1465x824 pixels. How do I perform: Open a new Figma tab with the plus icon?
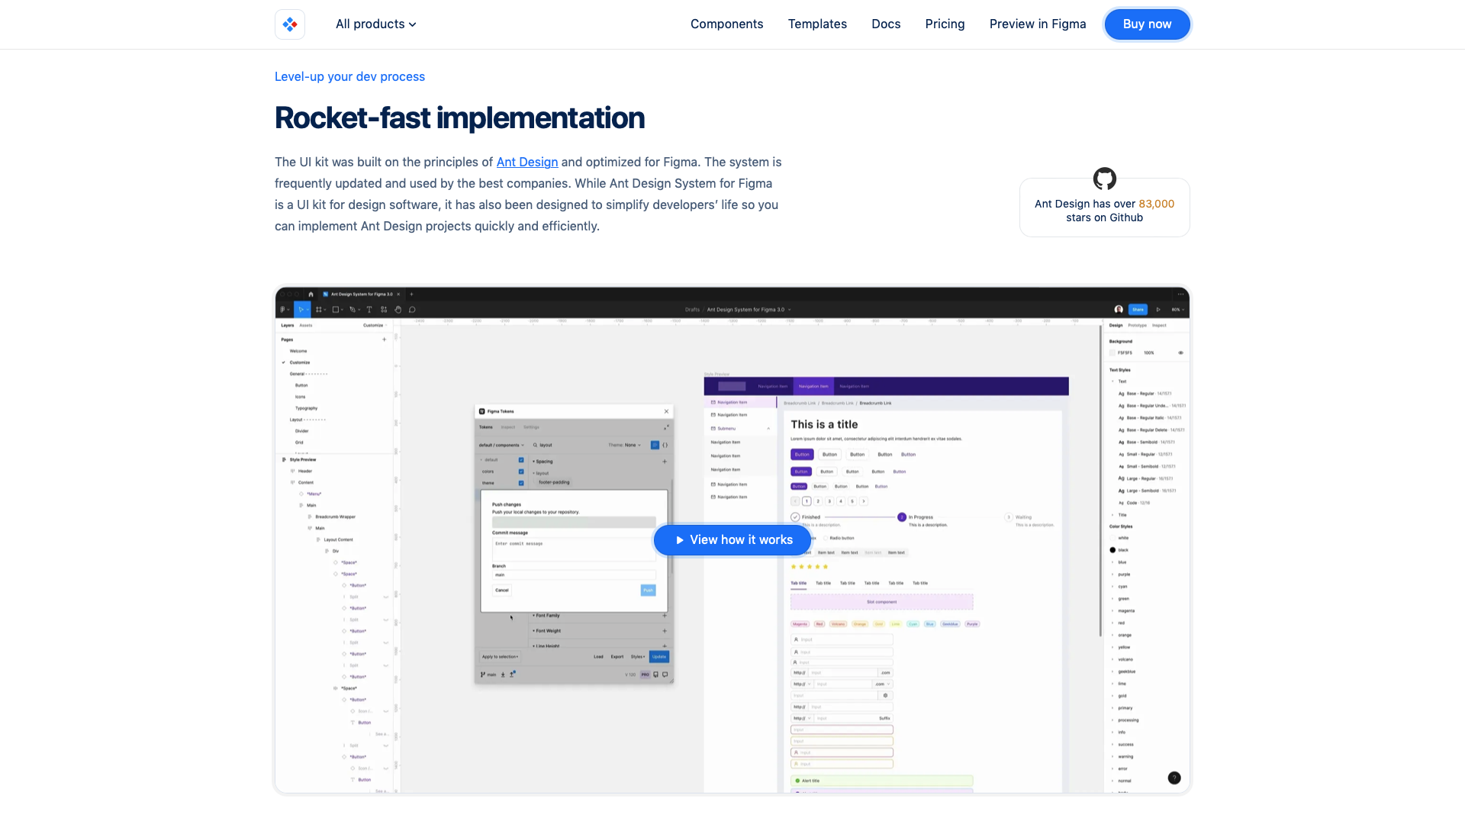coord(411,294)
